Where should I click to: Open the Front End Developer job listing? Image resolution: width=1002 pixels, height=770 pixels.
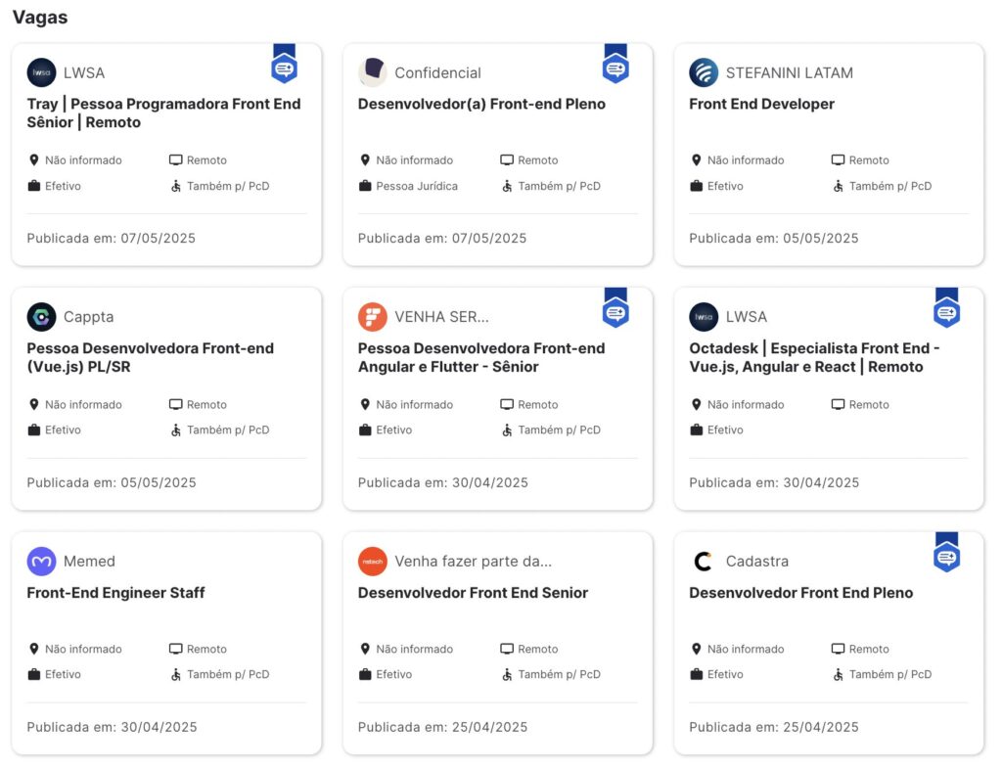761,104
